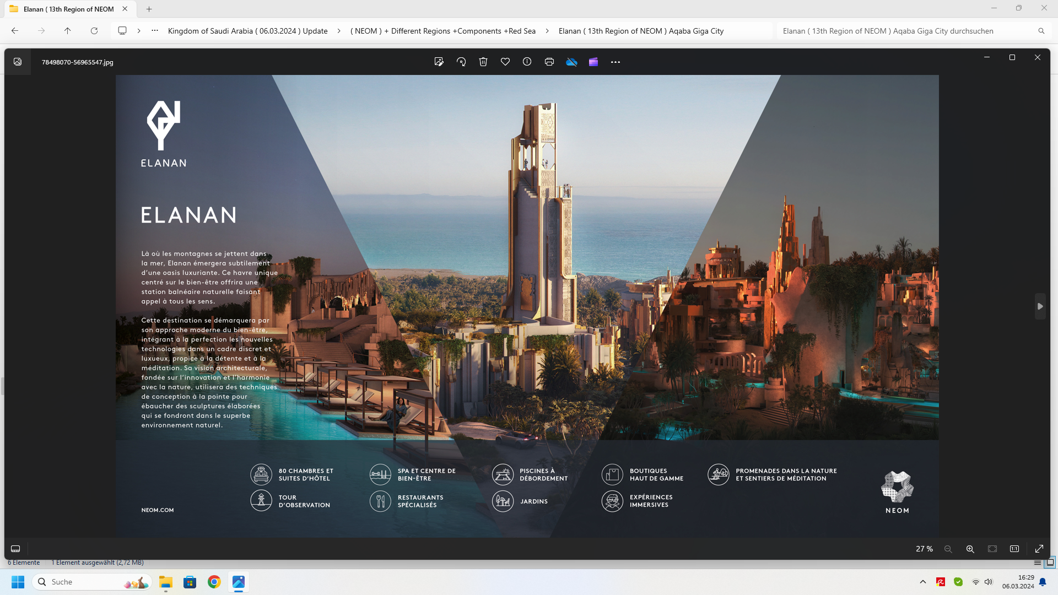Viewport: 1058px width, 595px height.
Task: Maximize the Photos viewer window
Action: pyautogui.click(x=1012, y=57)
